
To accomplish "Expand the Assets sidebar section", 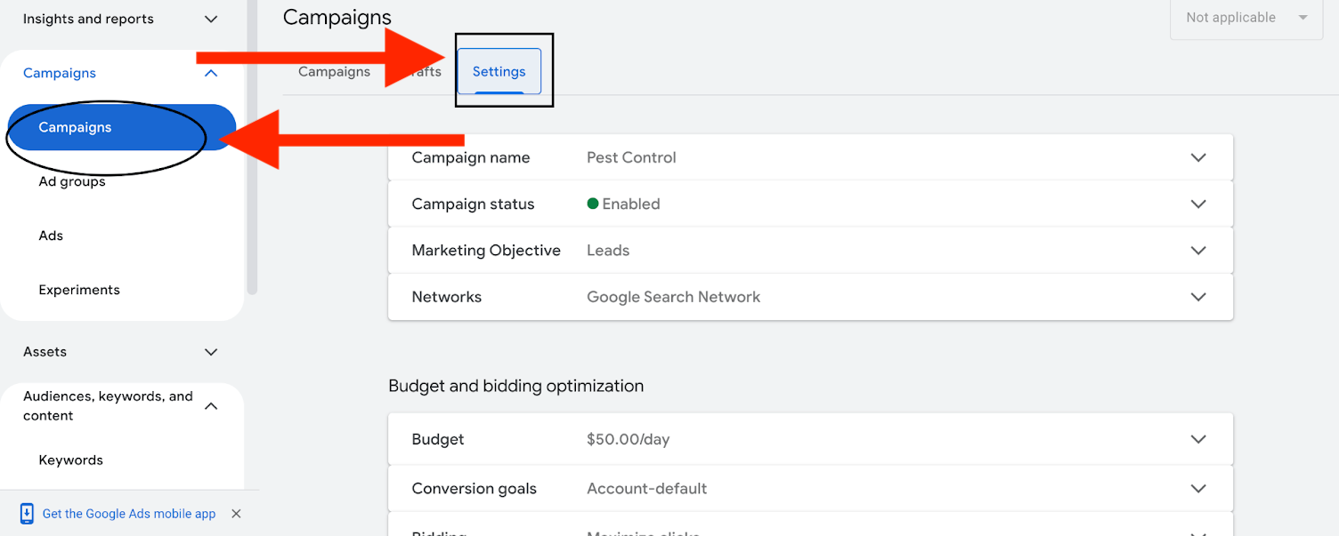I will click(x=211, y=352).
